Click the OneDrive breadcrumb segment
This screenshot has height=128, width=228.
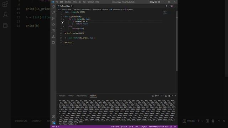76,10
